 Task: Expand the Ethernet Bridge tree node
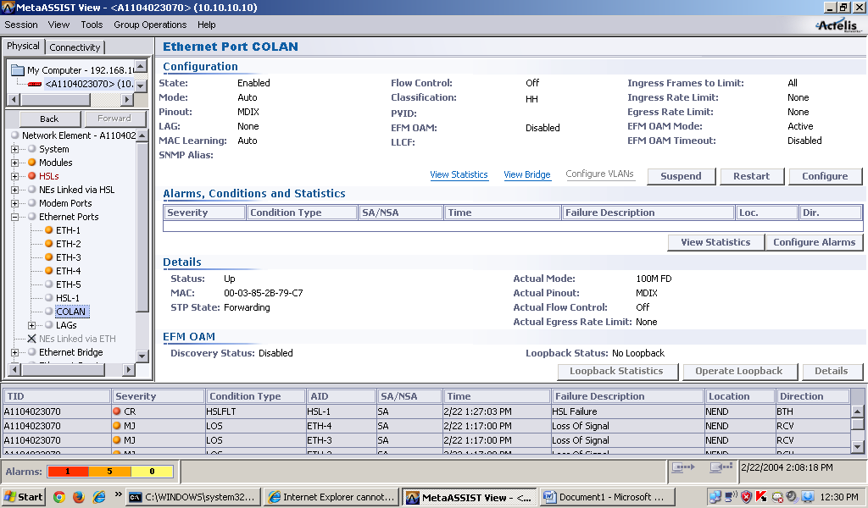(14, 352)
